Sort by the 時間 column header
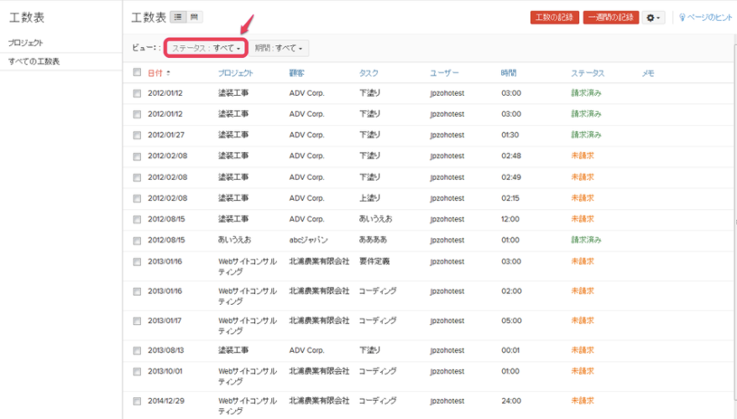Viewport: 737px width, 419px height. tap(509, 73)
